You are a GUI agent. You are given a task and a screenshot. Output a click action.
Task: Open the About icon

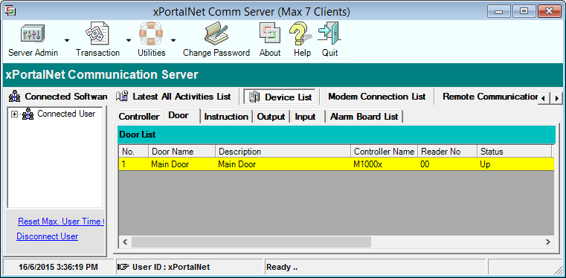click(x=270, y=33)
